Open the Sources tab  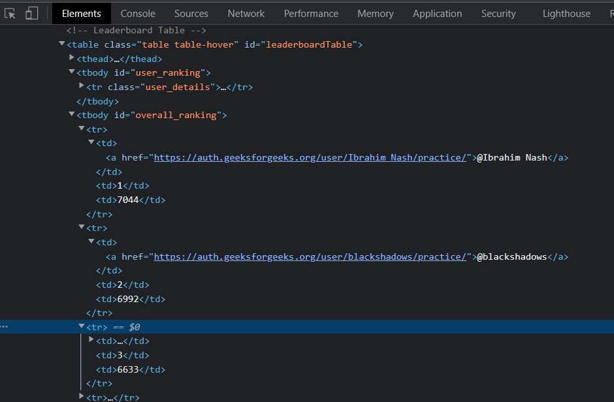pos(191,14)
